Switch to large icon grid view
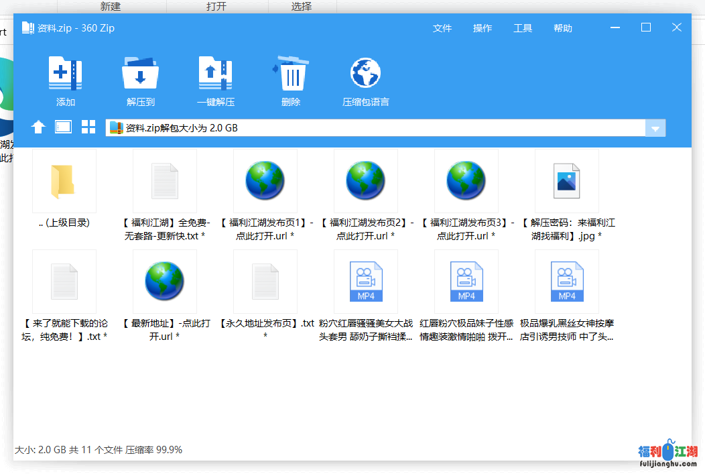Image resolution: width=705 pixels, height=474 pixels. pyautogui.click(x=88, y=127)
